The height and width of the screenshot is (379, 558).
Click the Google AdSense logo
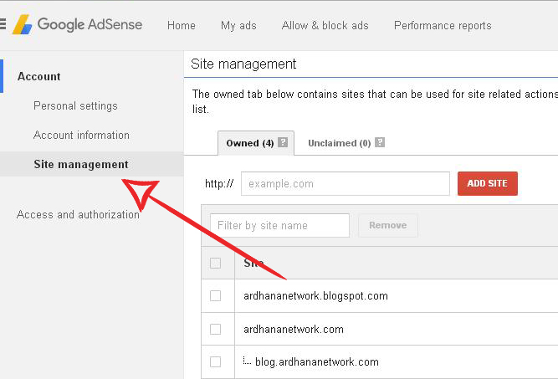[77, 24]
